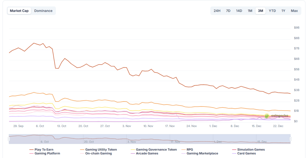Switch to the Dominance tab
308x158 pixels.
click(43, 11)
